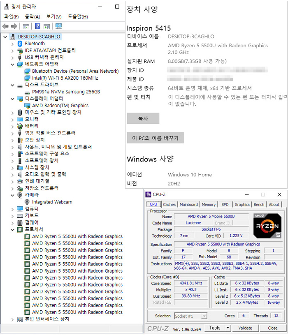Click the DESKTOP-3CAGHLO computer icon in tree

pyautogui.click(x=13, y=37)
